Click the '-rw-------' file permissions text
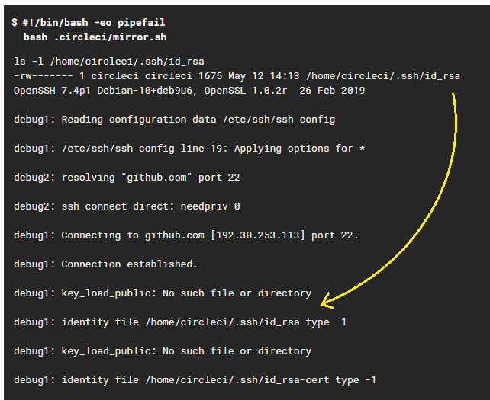The width and height of the screenshot is (490, 400). tap(43, 76)
